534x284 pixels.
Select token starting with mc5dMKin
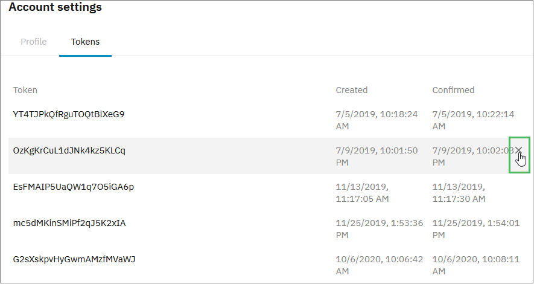tap(69, 223)
